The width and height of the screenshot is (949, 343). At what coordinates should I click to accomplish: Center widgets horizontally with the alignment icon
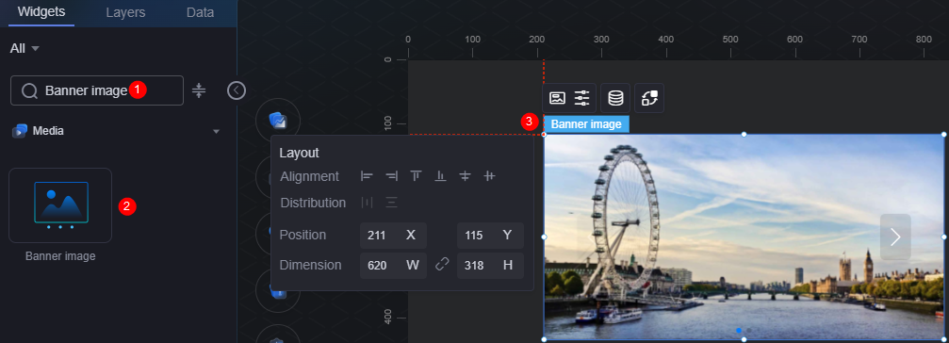[x=490, y=176]
